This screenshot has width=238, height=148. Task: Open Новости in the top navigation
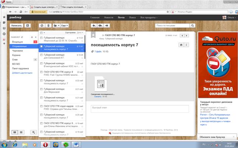pos(109,18)
